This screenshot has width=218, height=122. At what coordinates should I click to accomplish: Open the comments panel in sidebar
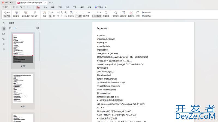point(4,34)
